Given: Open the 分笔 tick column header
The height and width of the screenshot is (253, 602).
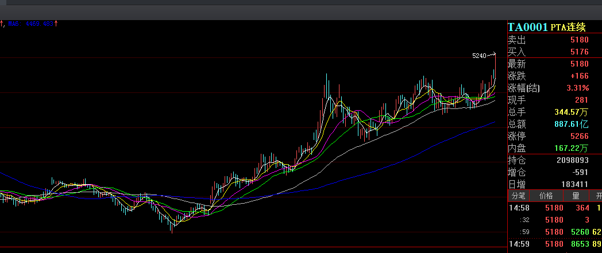Looking at the screenshot, I should coord(518,196).
